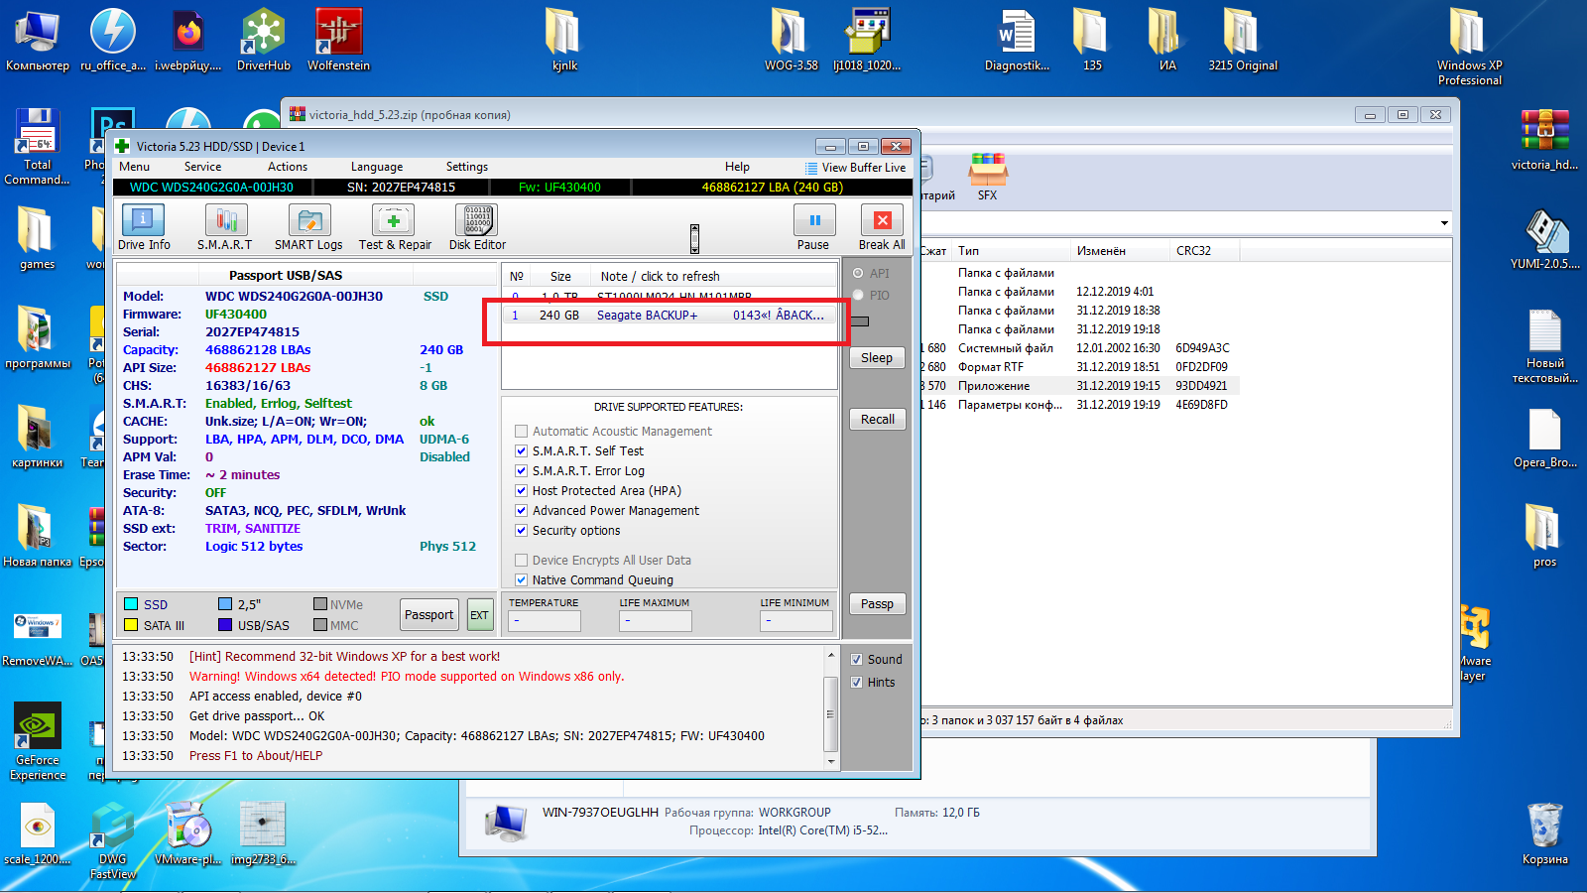This screenshot has height=893, width=1587.
Task: Open the victoria_hd archive on desktop
Action: [x=1544, y=140]
